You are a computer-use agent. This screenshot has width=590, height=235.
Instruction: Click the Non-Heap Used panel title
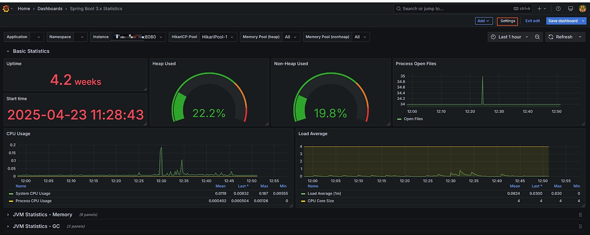[x=291, y=63]
